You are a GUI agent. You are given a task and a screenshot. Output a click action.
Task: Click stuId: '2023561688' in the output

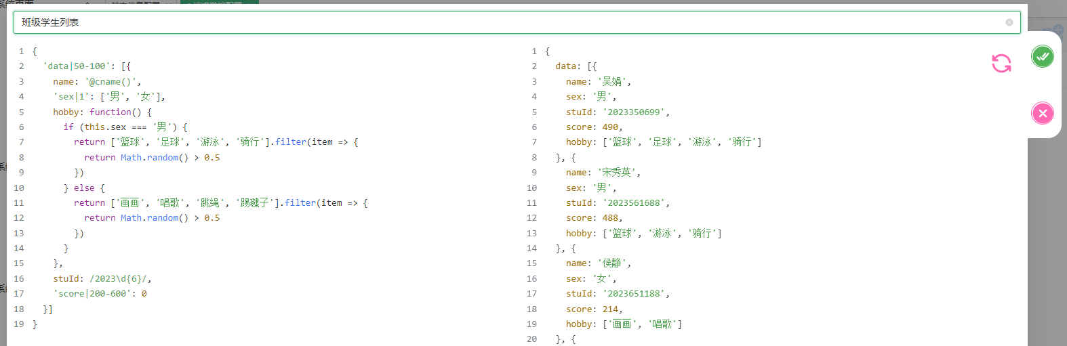pyautogui.click(x=618, y=203)
